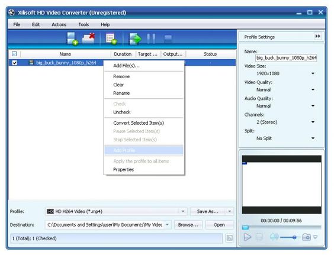This screenshot has height=255, width=334.
Task: Expand the Destination path dropdown
Action: point(167,225)
